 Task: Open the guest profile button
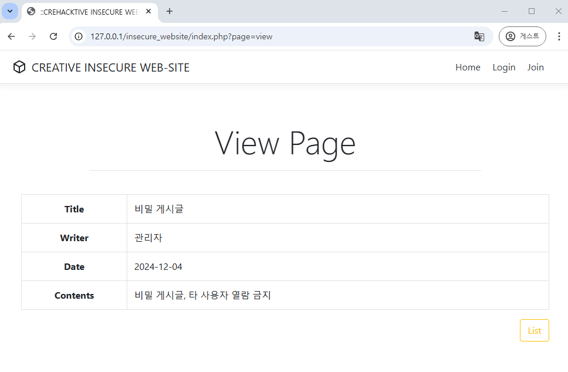pos(522,36)
